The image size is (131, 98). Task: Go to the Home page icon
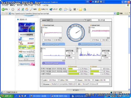[27, 9]
